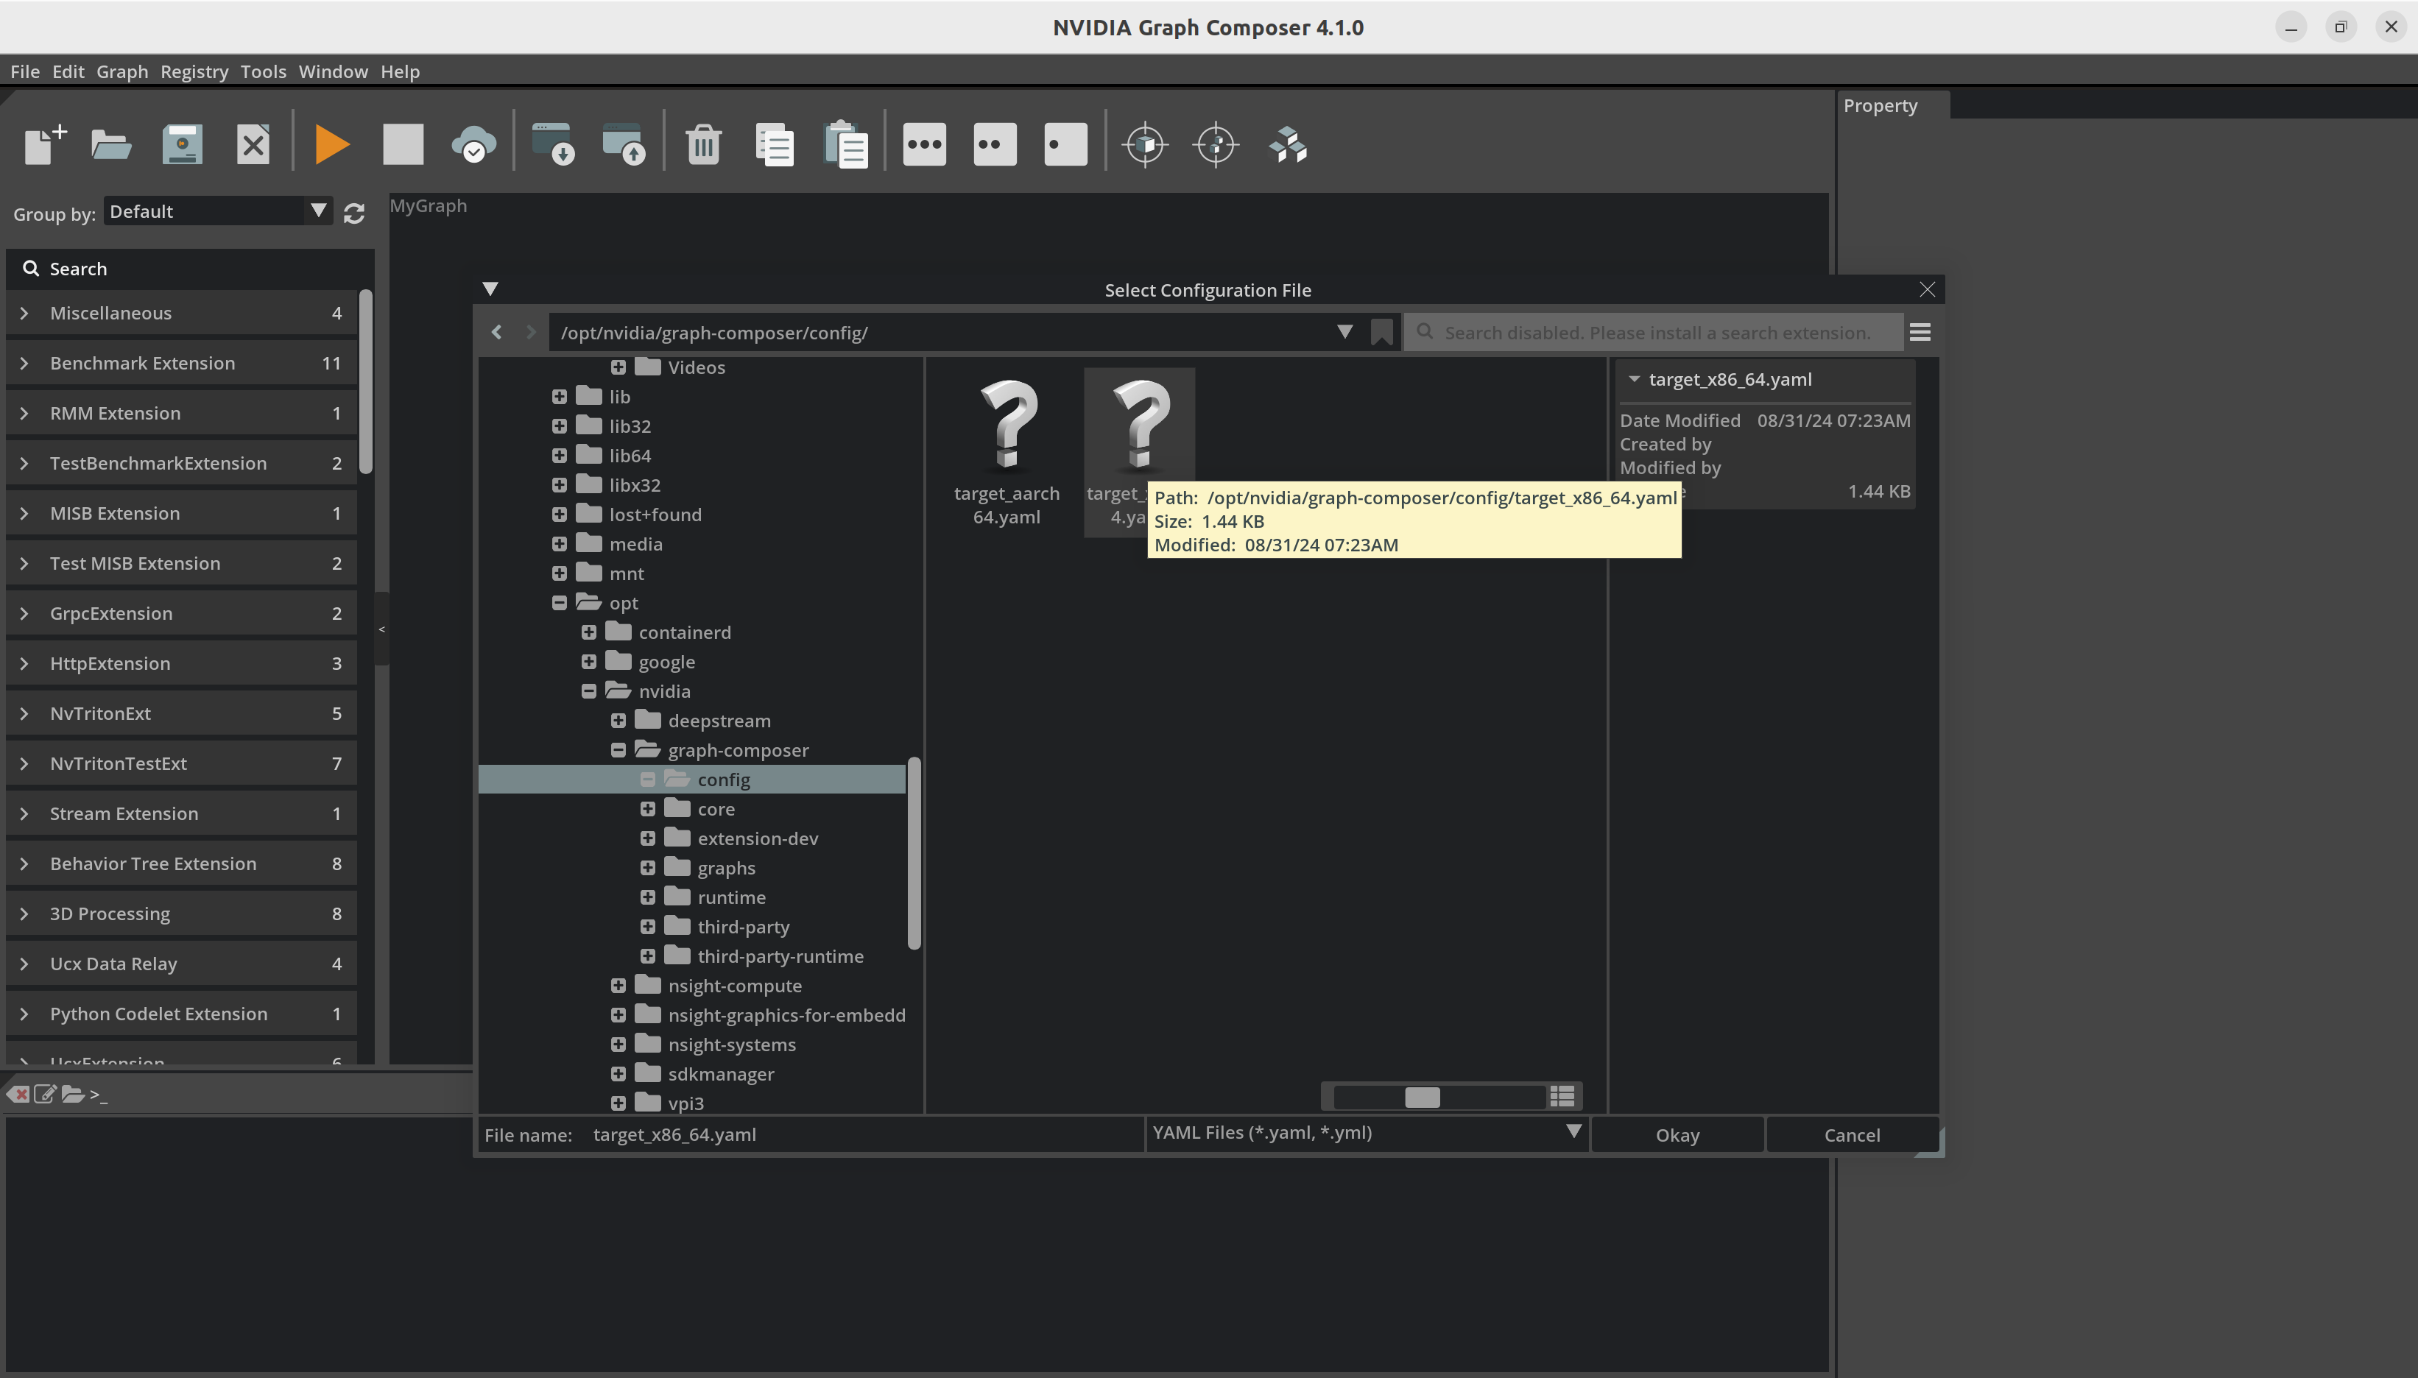Stop graph execution with square icon
2418x1378 pixels.
click(x=403, y=145)
